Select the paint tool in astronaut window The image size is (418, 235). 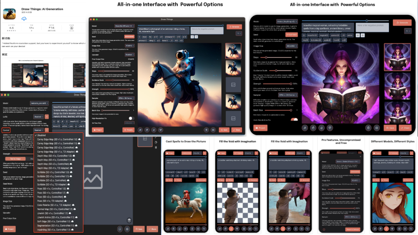[x=161, y=130]
